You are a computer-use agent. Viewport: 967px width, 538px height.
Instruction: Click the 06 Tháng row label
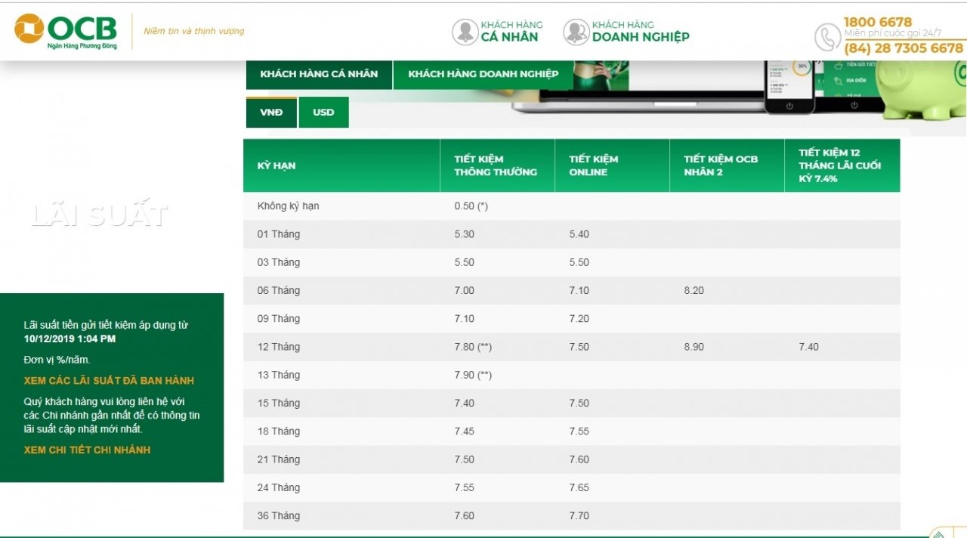click(x=278, y=290)
